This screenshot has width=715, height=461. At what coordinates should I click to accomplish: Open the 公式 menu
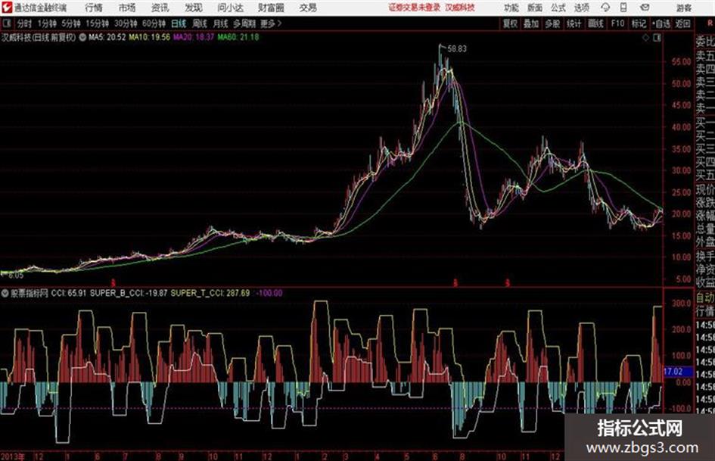pos(558,8)
